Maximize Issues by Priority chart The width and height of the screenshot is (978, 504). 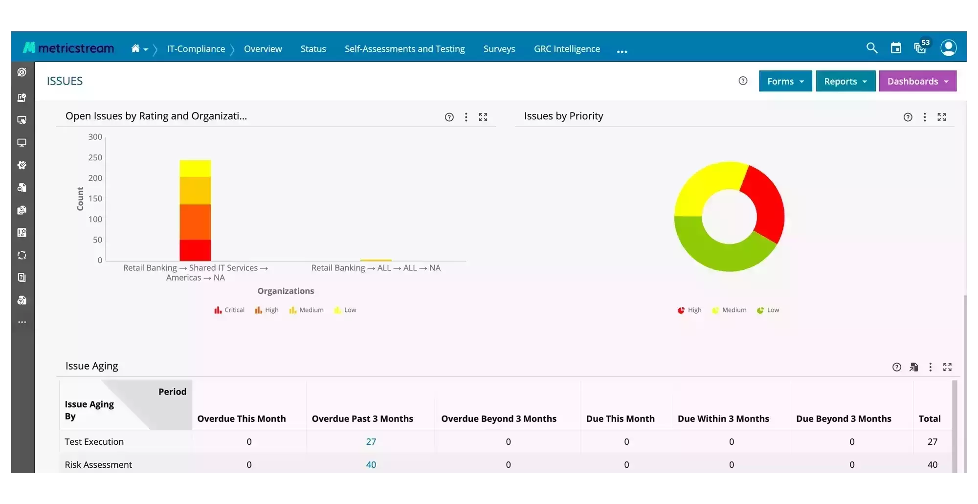(942, 117)
